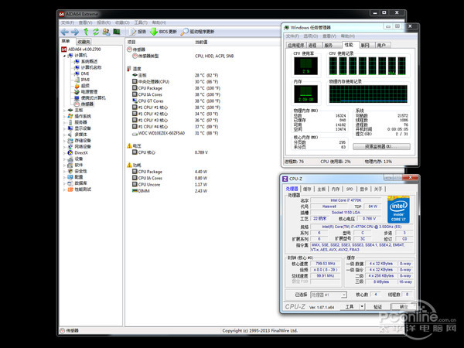Viewport: 464px width, 348px height.
Task: Click the 当前值 column header
Action: (x=201, y=42)
